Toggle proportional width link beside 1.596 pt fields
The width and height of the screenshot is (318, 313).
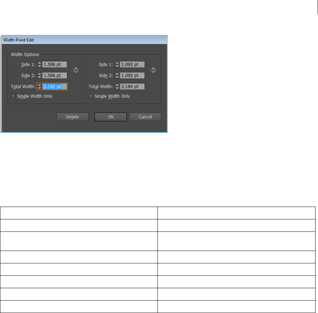[76, 70]
